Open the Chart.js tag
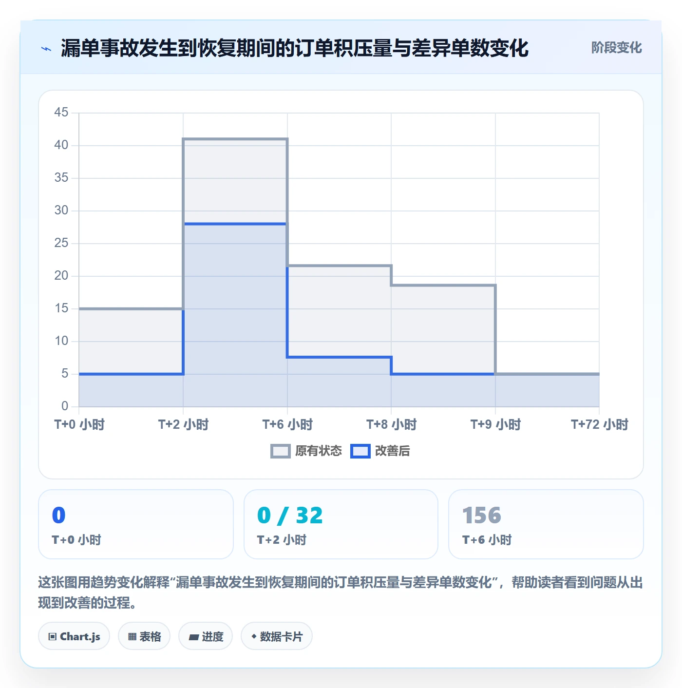Screen dimensions: 682x688 [x=74, y=636]
